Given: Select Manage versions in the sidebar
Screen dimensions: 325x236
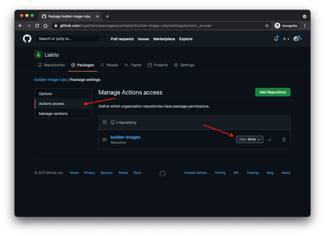Looking at the screenshot, I should pos(63,114).
